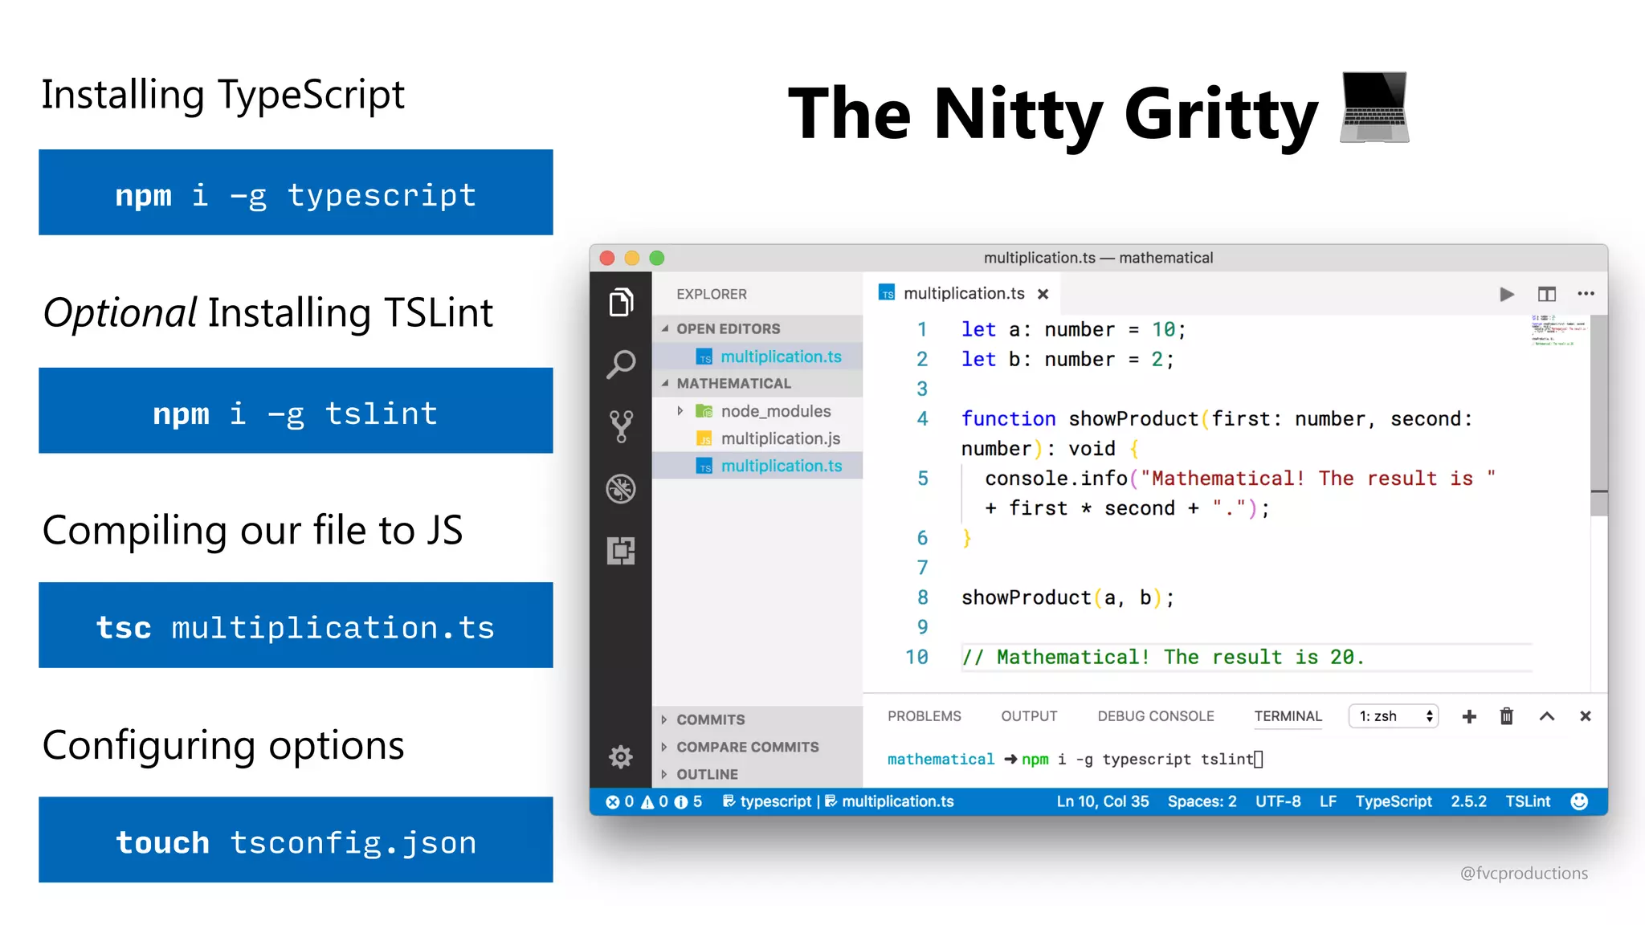Split the editor with the split icon
The width and height of the screenshot is (1645, 925).
click(1547, 294)
